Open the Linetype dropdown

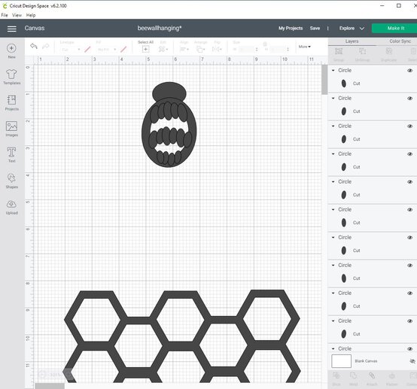(x=71, y=50)
